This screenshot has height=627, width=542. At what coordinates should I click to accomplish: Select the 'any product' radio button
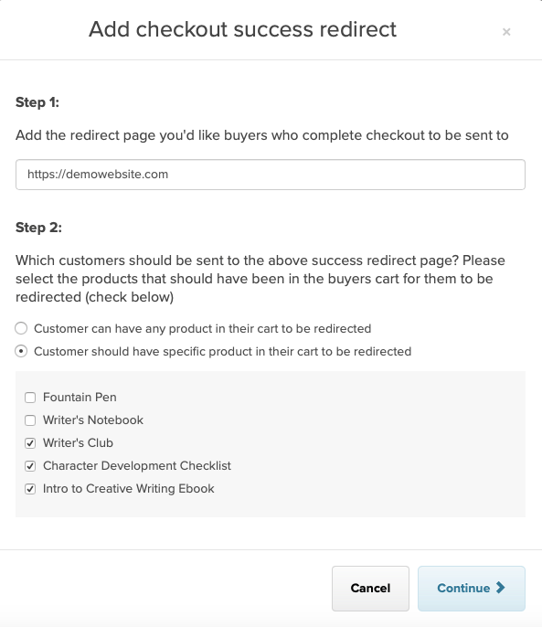tap(21, 328)
